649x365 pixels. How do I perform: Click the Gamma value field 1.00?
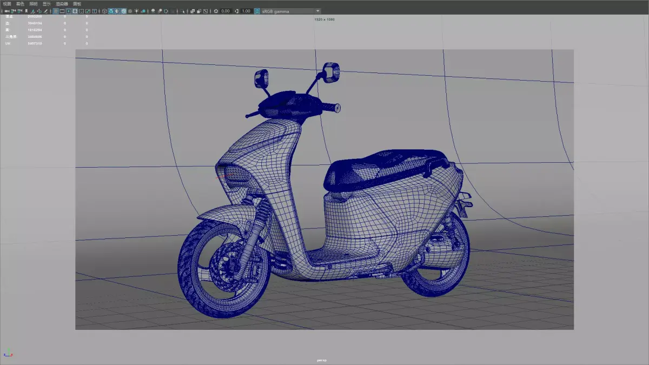click(x=246, y=11)
